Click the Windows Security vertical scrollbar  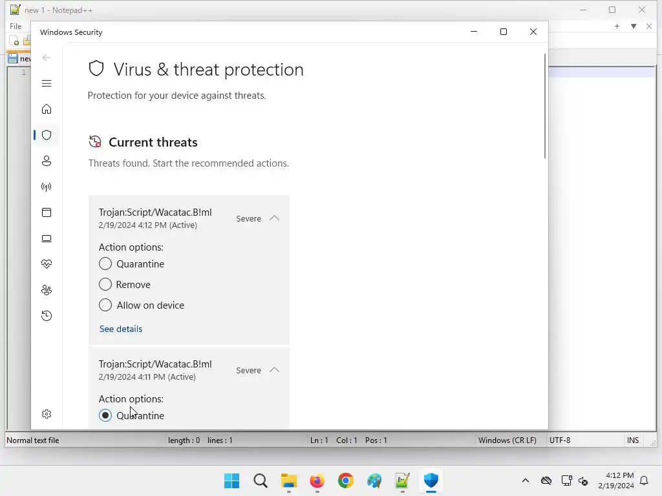pos(545,106)
